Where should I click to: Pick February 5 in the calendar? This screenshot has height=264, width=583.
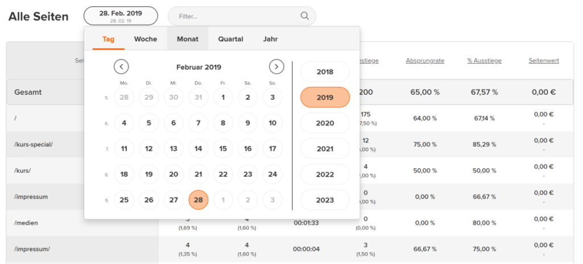point(149,123)
